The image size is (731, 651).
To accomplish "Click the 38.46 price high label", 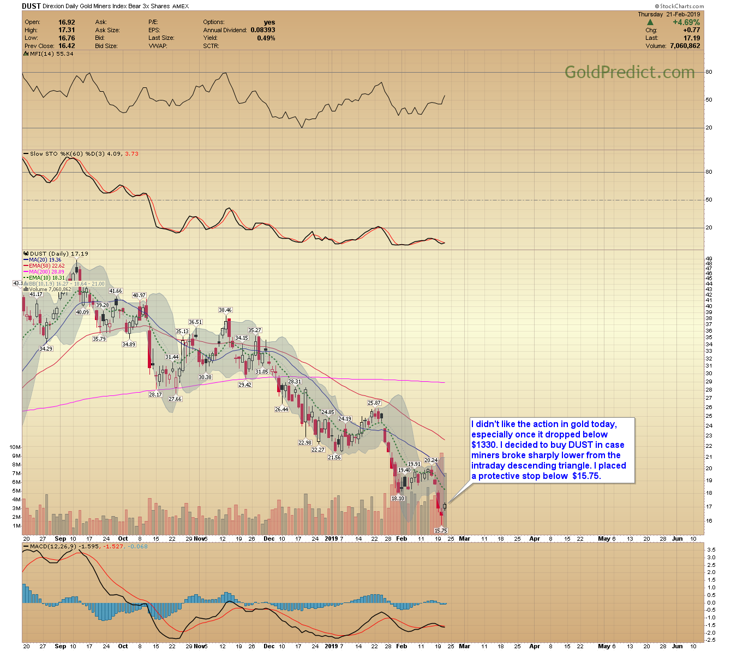I will click(225, 310).
